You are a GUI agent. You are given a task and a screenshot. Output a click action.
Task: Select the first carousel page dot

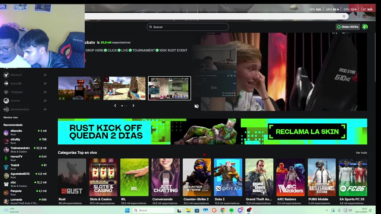point(122,106)
